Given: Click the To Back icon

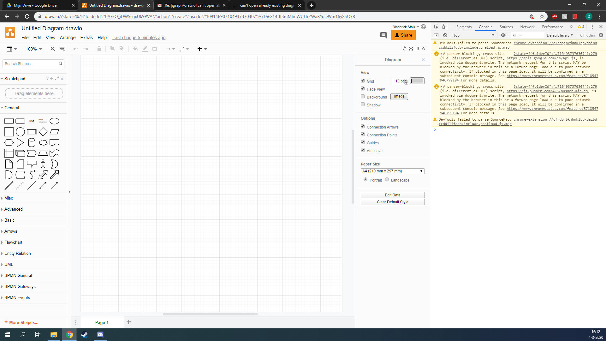Looking at the screenshot, I should tap(122, 49).
